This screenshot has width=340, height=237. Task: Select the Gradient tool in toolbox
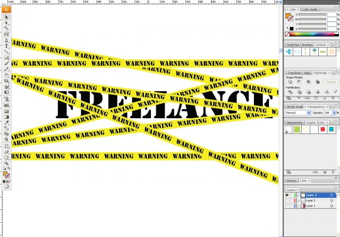point(6,117)
